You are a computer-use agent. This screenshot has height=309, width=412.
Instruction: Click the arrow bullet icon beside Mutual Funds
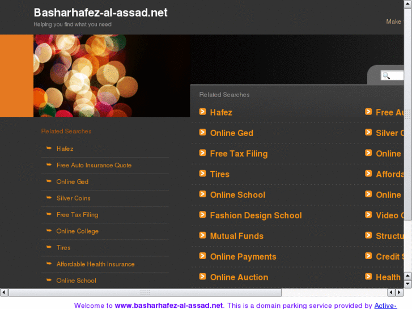(202, 235)
